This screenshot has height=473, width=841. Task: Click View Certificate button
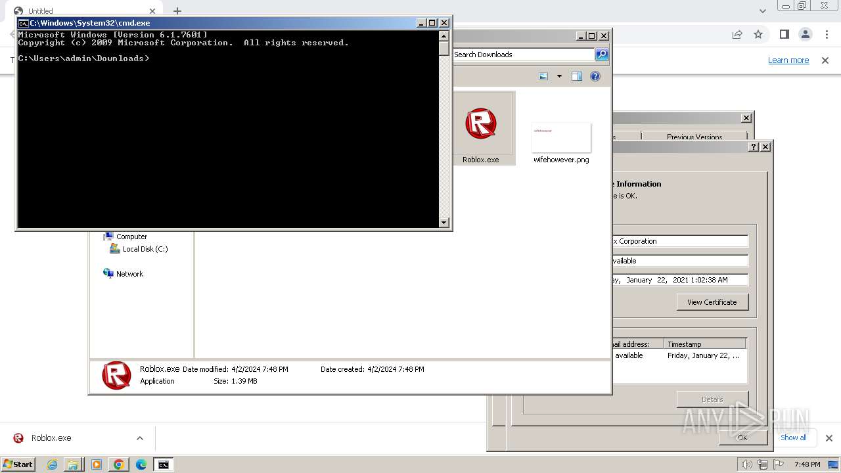(712, 302)
